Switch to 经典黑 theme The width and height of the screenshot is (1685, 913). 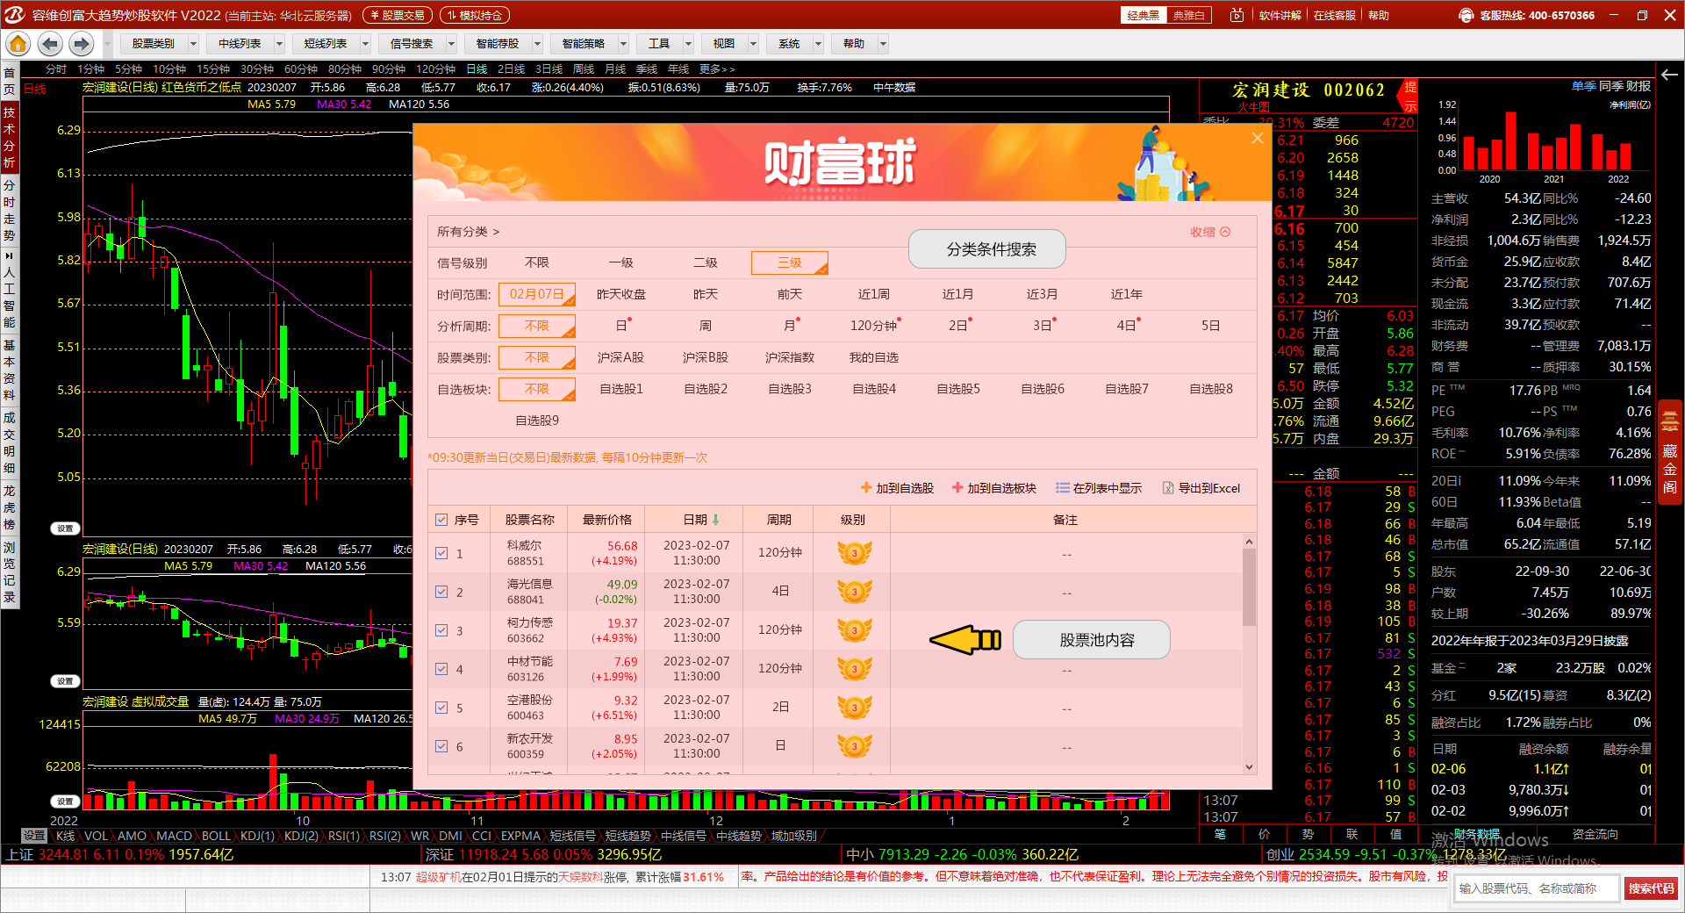point(1144,15)
